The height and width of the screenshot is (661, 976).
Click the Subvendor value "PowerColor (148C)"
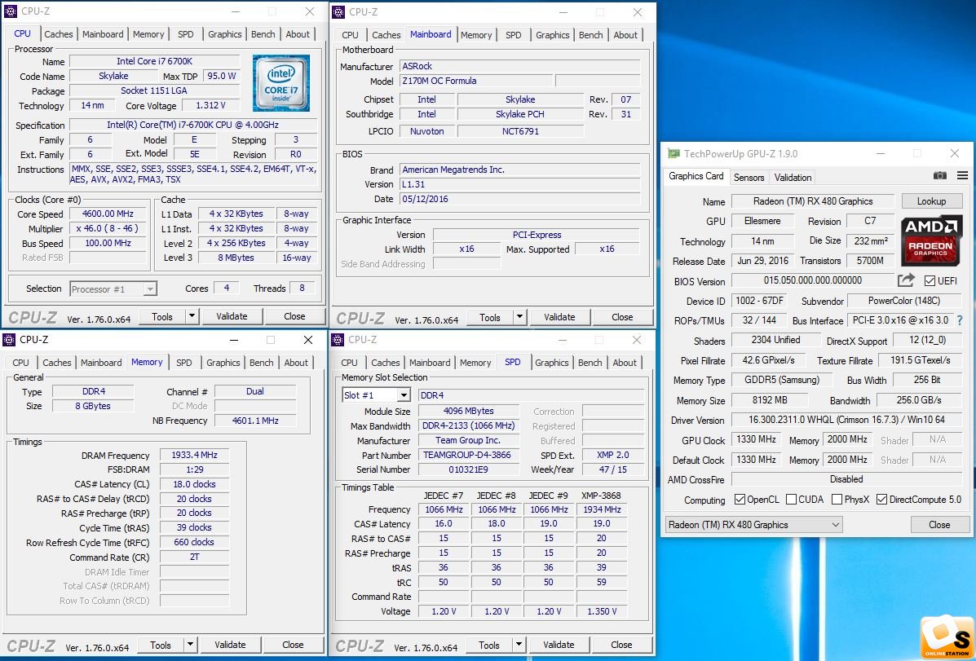click(x=903, y=301)
